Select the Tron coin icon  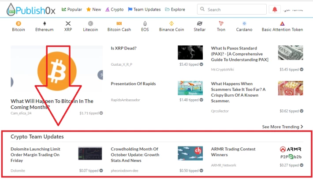click(x=221, y=23)
